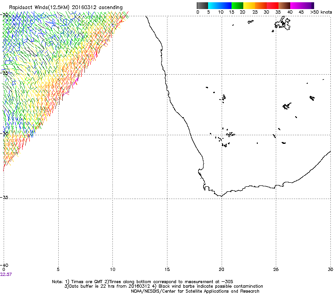Image resolution: width=334 pixels, height=294 pixels.
Task: Click the NOAA/NESDIS credit line
Action: [195, 291]
